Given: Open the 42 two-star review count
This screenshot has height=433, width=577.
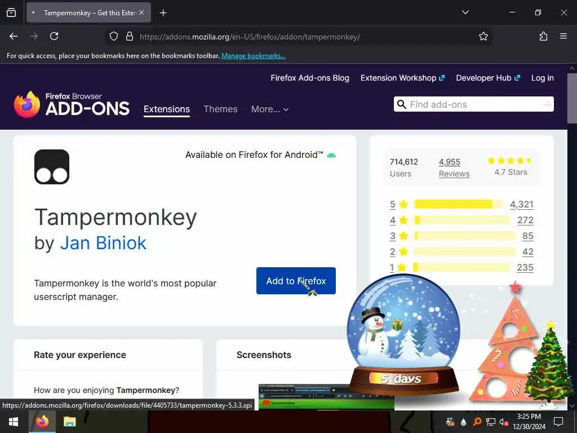Looking at the screenshot, I should coord(527,252).
